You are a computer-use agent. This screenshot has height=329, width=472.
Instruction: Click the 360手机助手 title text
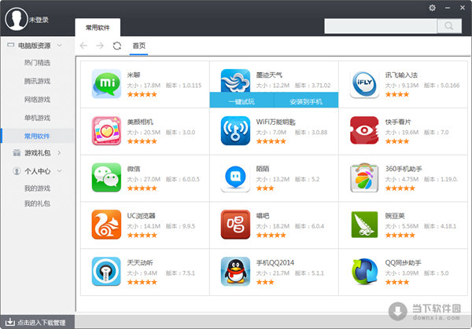coord(404,169)
